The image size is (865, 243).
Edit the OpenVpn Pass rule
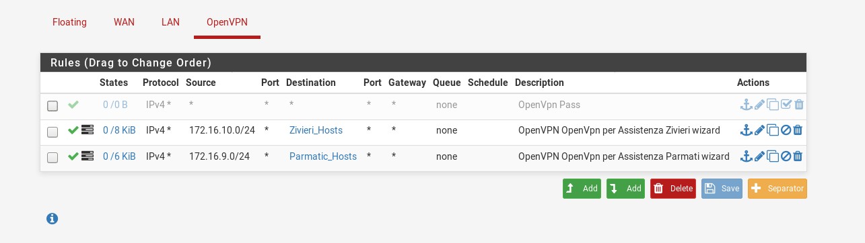759,105
